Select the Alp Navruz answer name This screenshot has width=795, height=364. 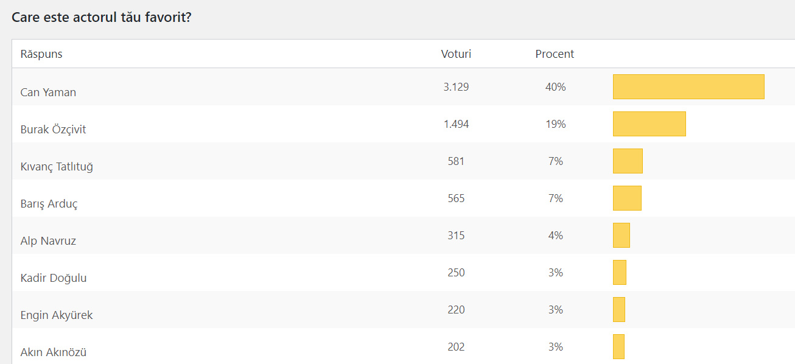coord(48,241)
